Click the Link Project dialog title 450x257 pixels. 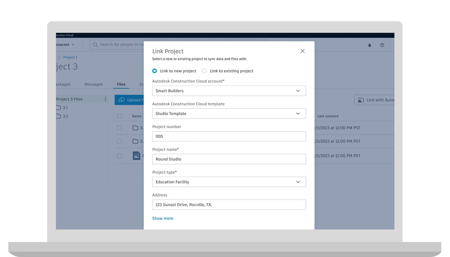[168, 51]
